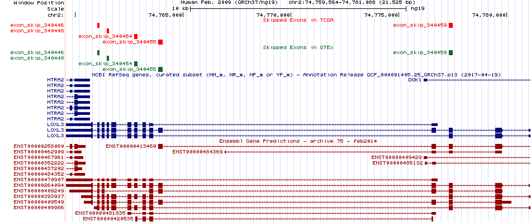Select transcript ENST00000352222
The image size is (531, 222).
click(x=39, y=163)
